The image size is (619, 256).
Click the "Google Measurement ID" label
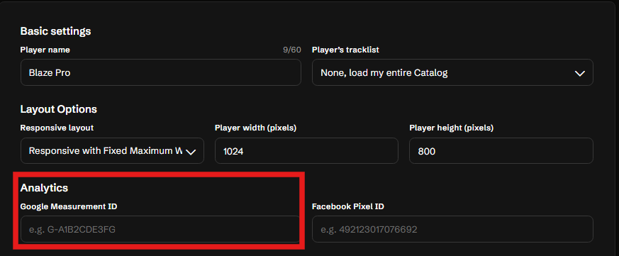click(69, 206)
